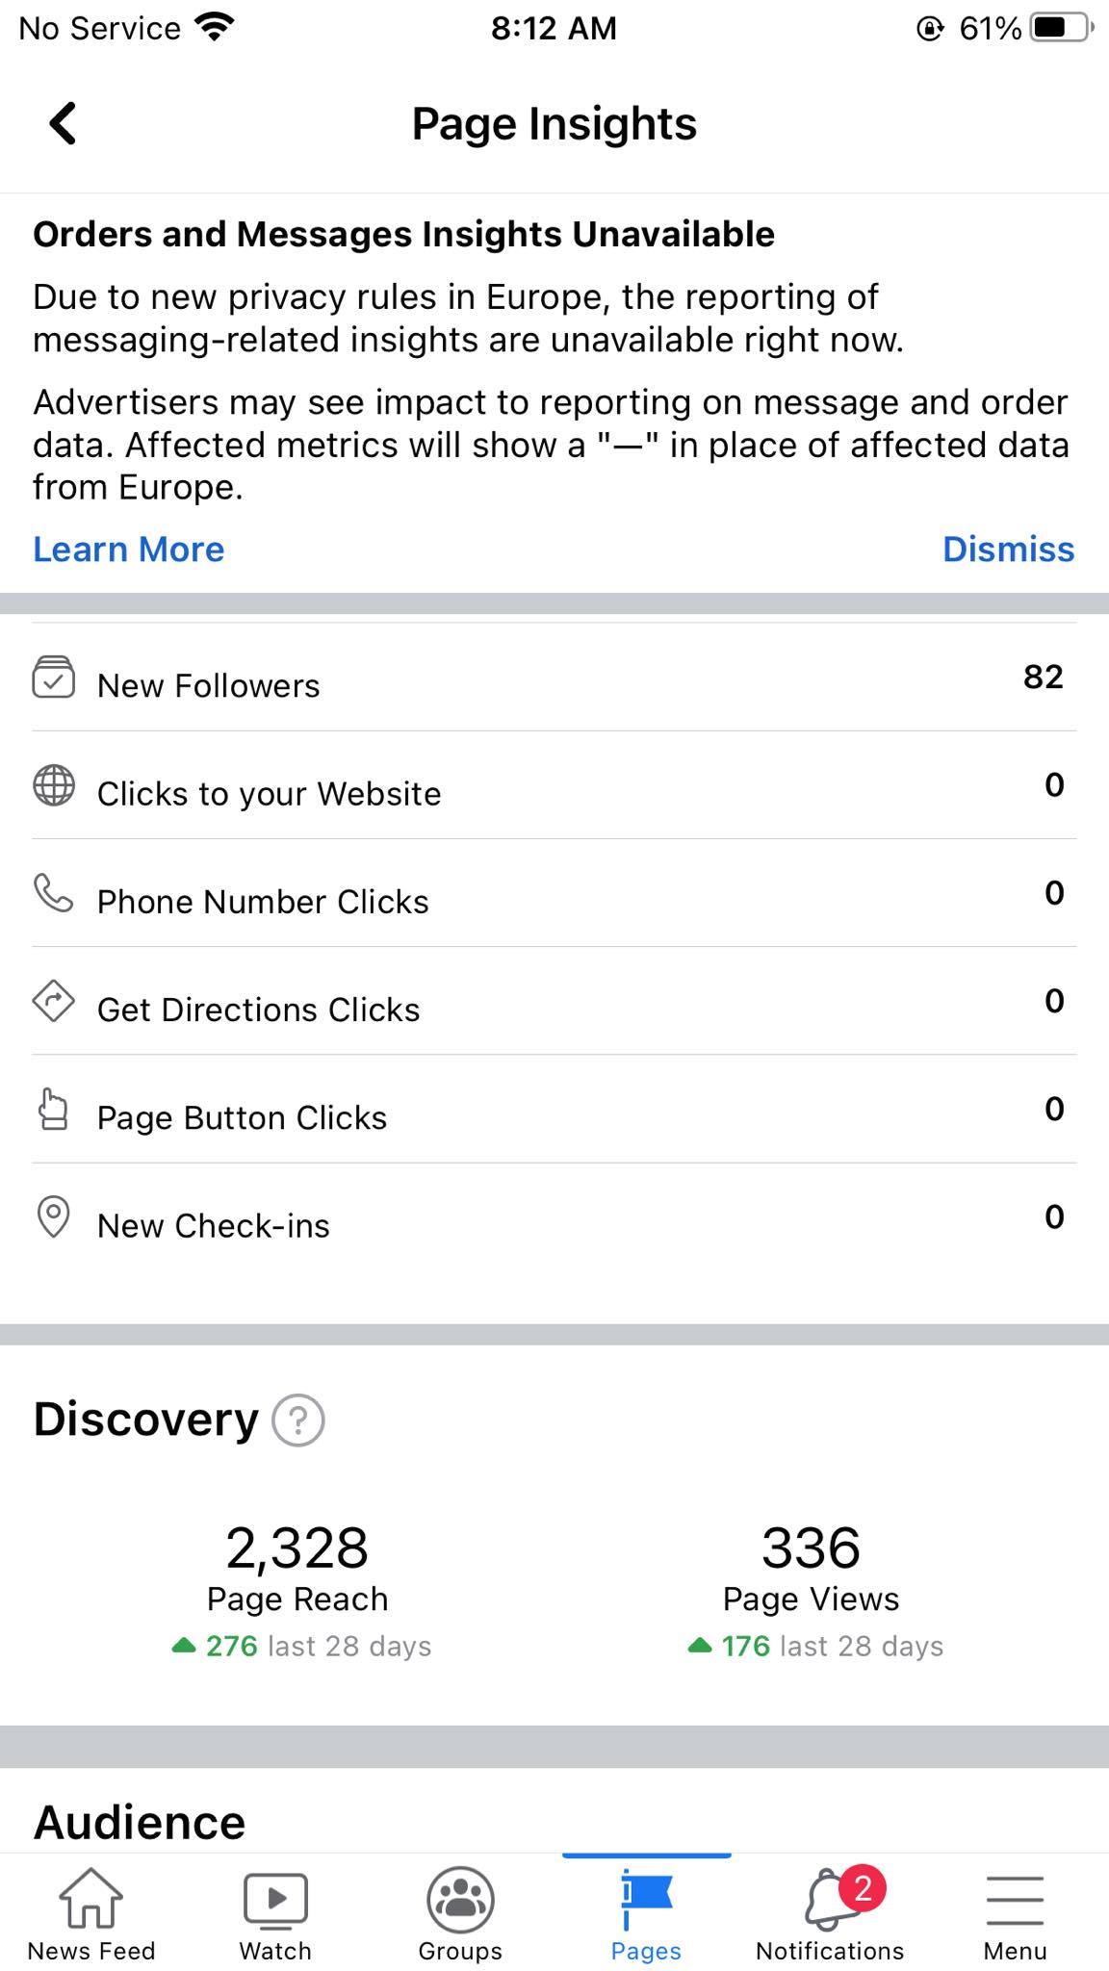The width and height of the screenshot is (1109, 1971).
Task: Tap the New Check-ins location pin icon
Action: (x=54, y=1216)
